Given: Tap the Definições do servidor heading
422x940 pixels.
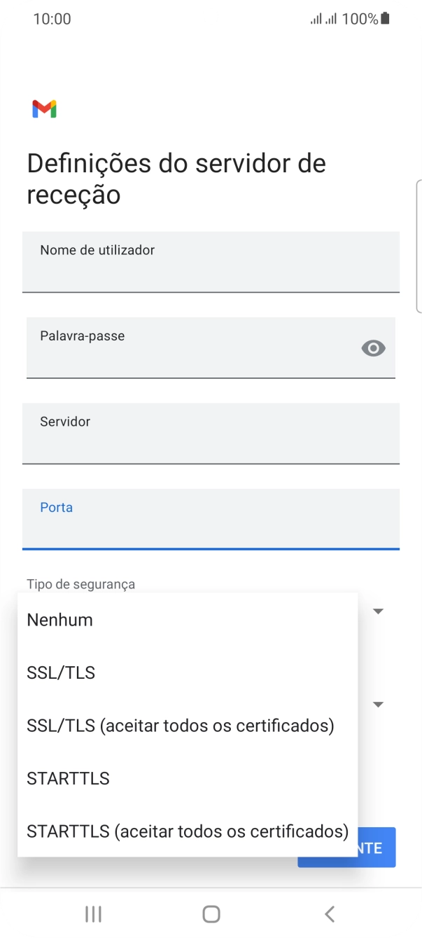Looking at the screenshot, I should click(x=175, y=178).
